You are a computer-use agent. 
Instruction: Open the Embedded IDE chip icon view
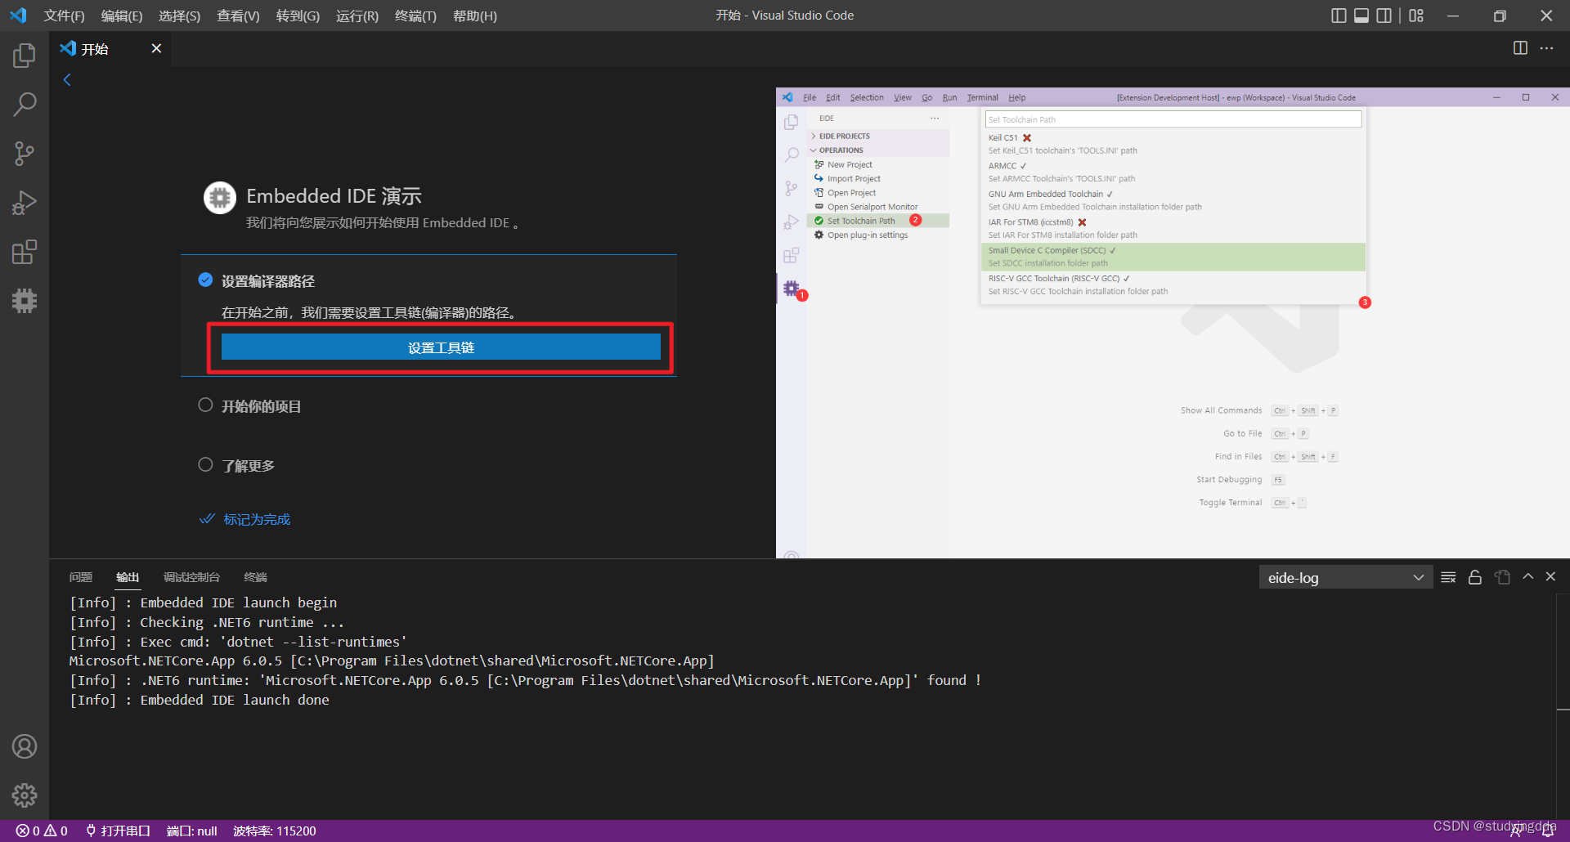click(x=25, y=301)
